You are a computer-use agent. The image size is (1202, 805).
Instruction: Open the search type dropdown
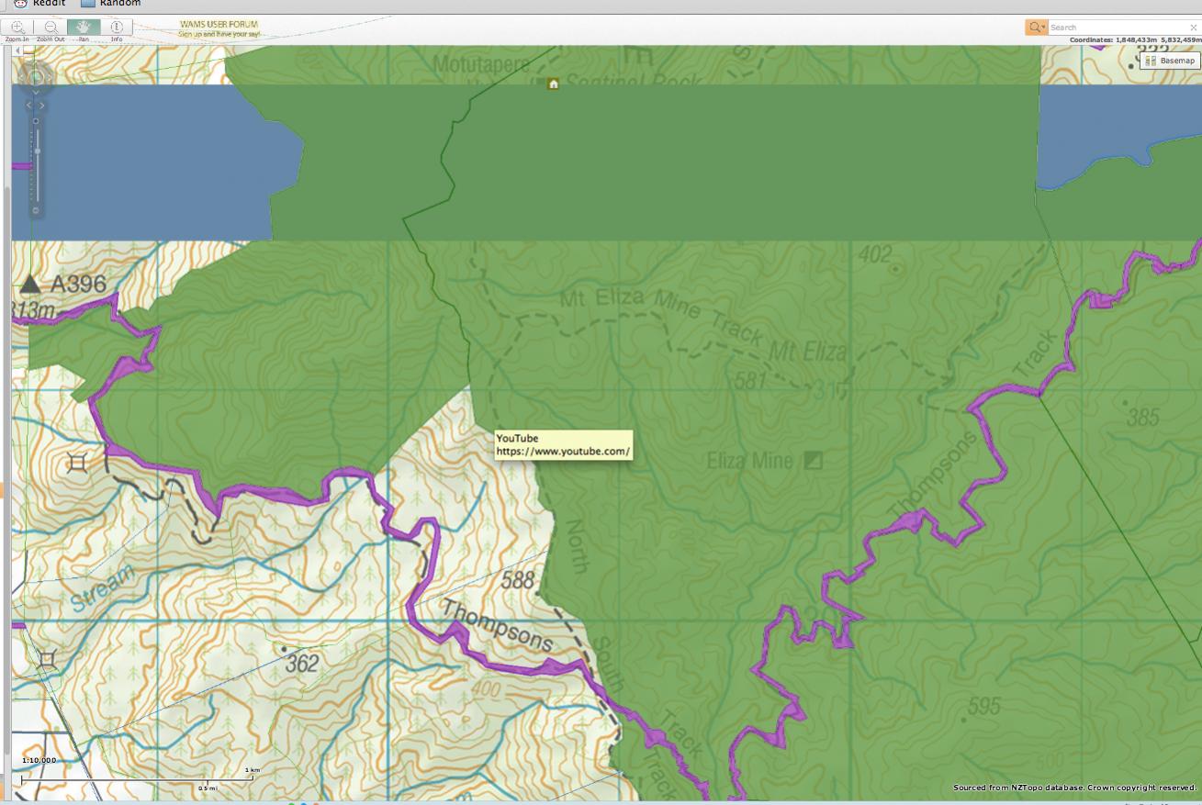tap(1037, 28)
